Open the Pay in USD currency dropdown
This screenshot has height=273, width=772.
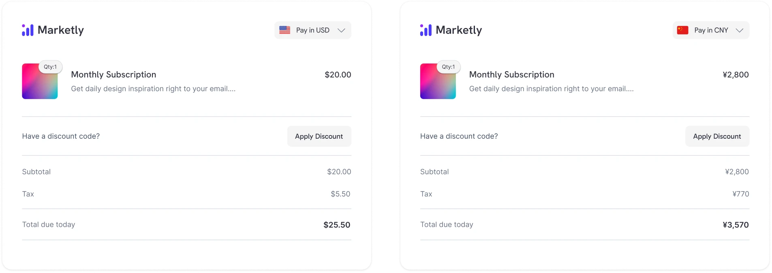pos(313,30)
